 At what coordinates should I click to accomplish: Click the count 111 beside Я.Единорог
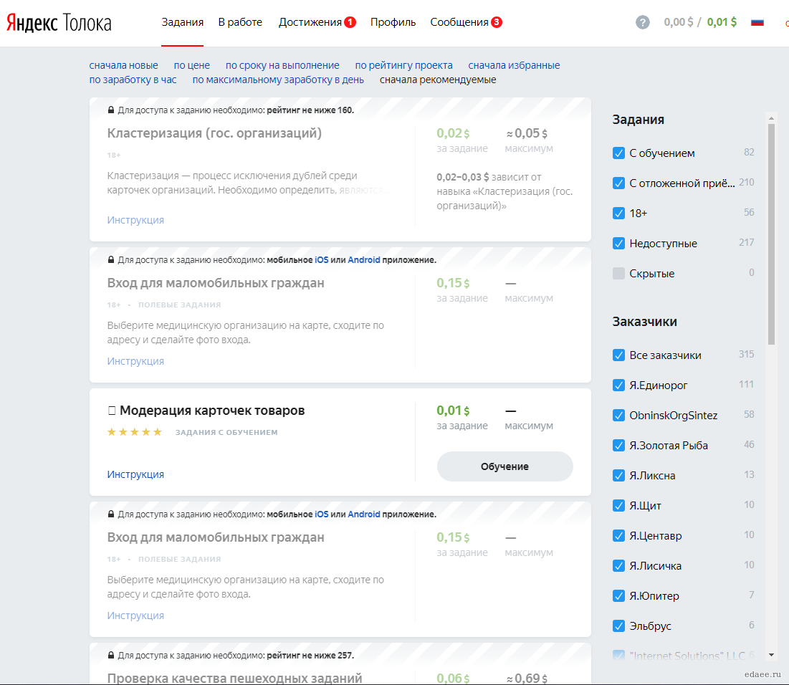[746, 385]
